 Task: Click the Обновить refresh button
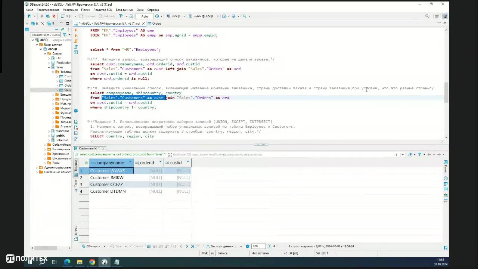pos(91,246)
